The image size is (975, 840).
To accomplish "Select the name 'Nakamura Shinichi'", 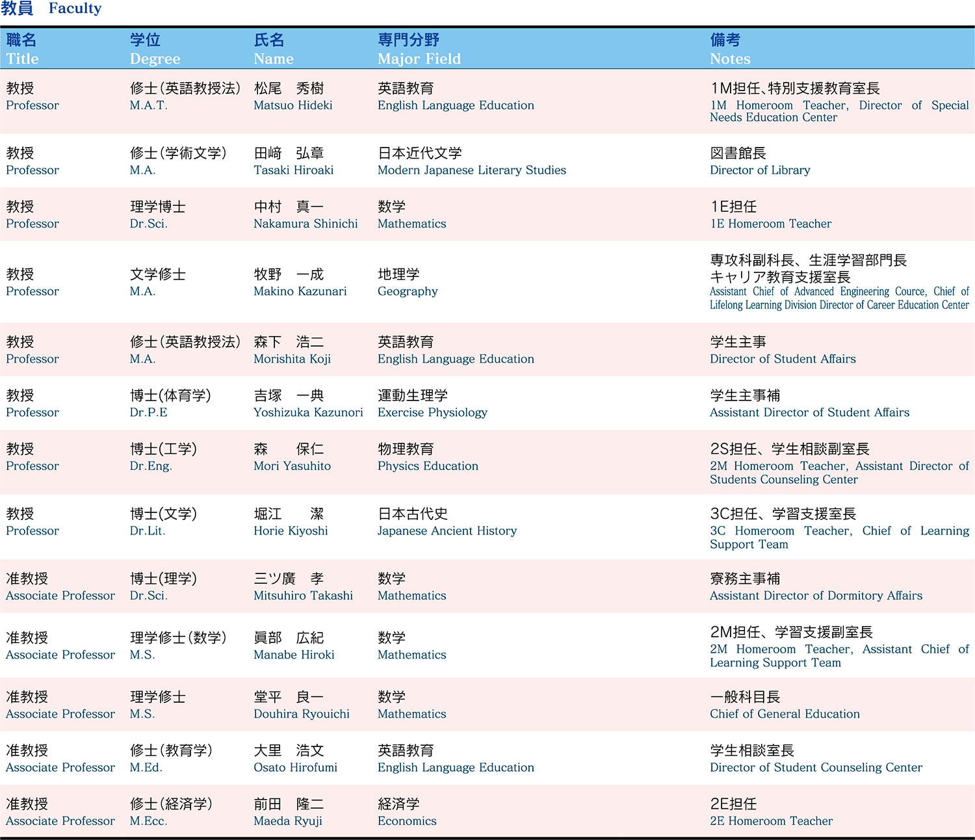I will click(305, 224).
